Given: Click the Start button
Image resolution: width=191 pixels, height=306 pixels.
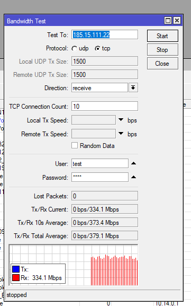Looking at the screenshot, I should pyautogui.click(x=162, y=36).
